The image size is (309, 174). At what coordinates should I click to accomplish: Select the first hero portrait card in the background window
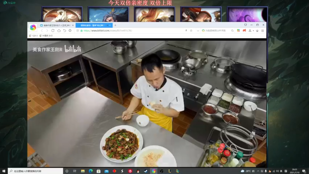pos(62,14)
